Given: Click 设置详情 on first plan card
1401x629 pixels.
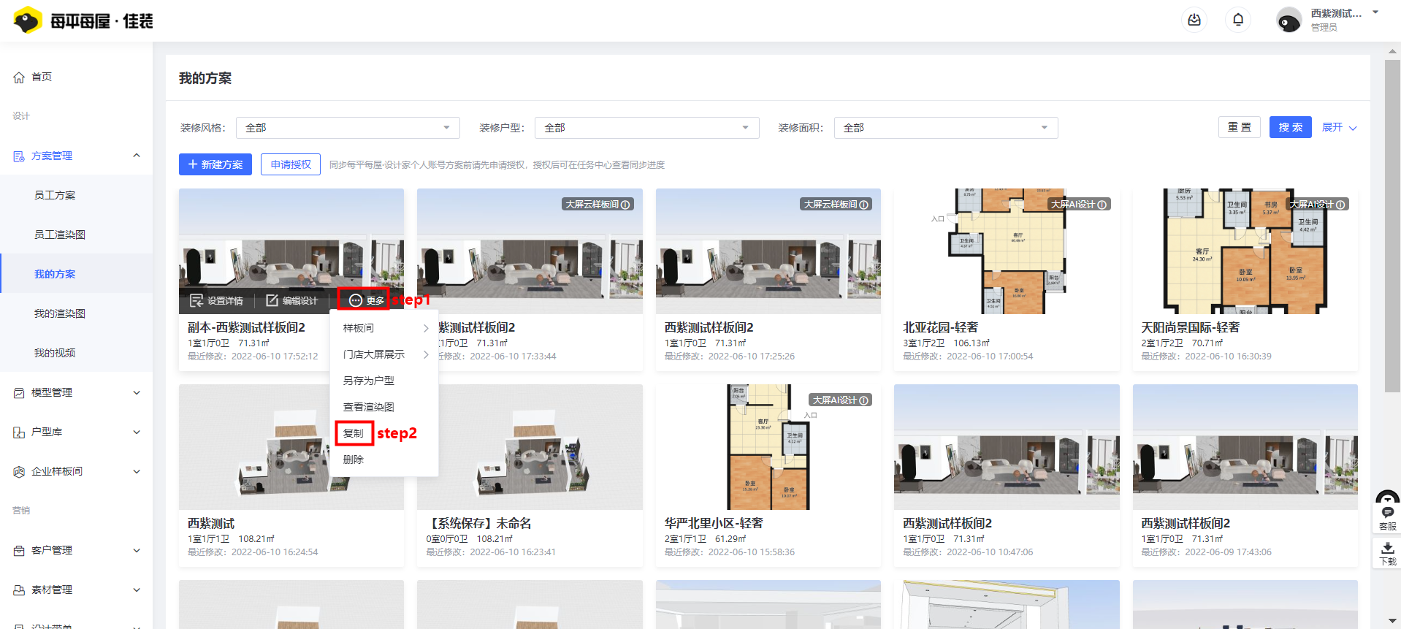Looking at the screenshot, I should click(x=217, y=300).
